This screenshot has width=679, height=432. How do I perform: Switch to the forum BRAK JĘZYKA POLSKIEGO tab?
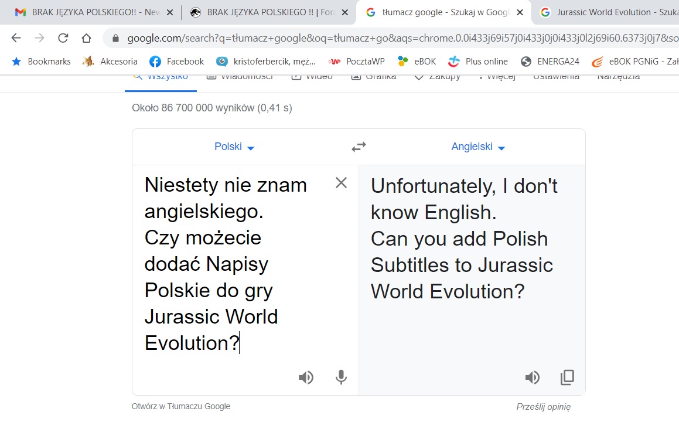pos(268,12)
